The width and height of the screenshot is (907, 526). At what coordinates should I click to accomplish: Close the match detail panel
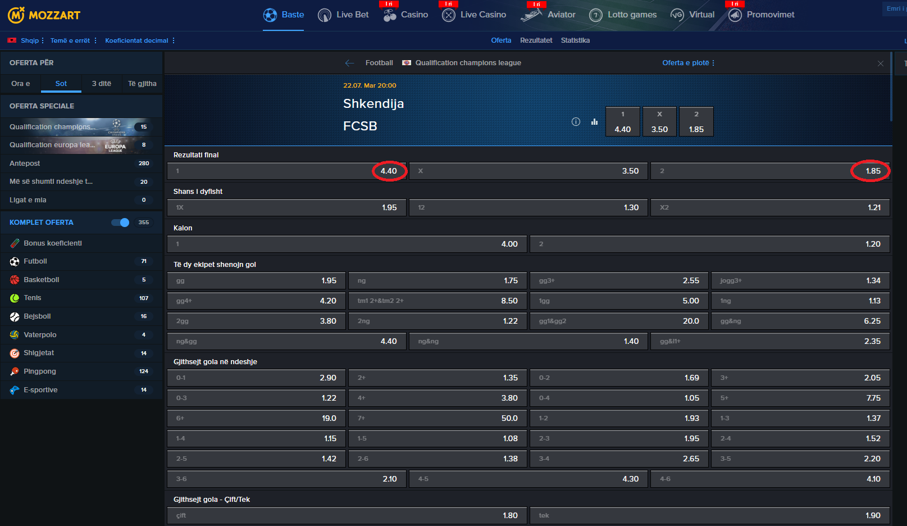click(x=881, y=64)
